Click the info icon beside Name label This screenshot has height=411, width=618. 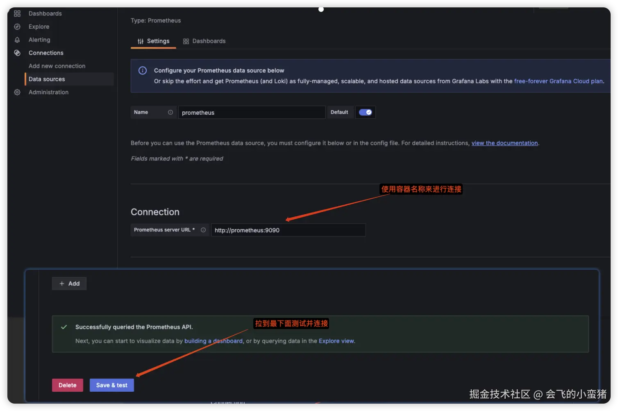(x=170, y=112)
